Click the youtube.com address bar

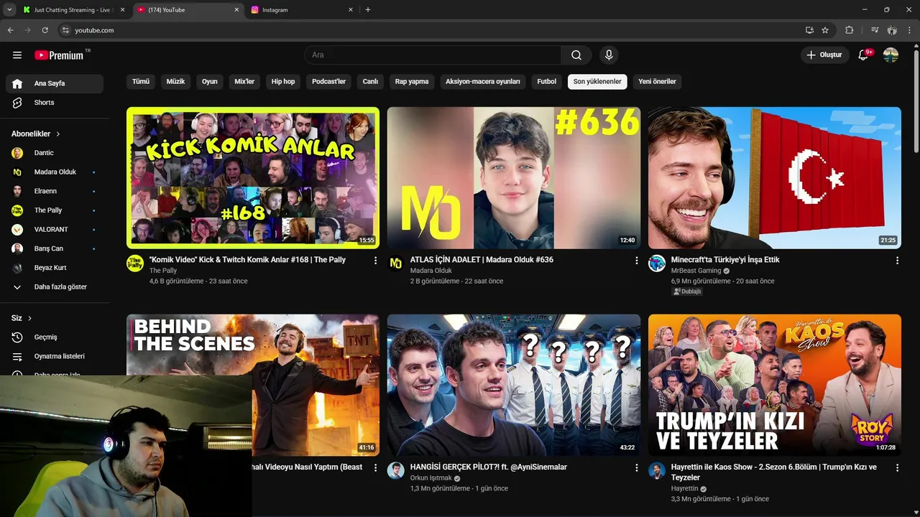[x=431, y=30]
